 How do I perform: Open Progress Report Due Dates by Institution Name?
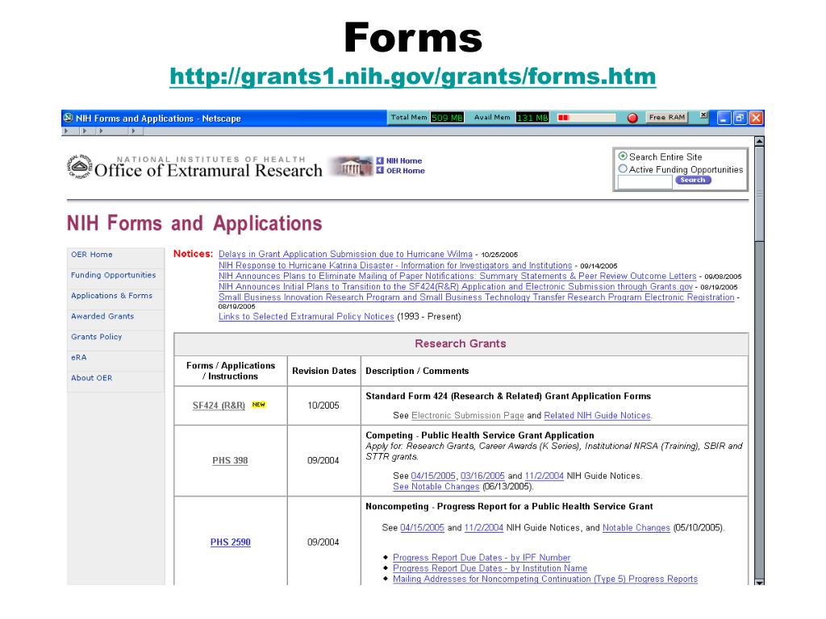pyautogui.click(x=490, y=568)
